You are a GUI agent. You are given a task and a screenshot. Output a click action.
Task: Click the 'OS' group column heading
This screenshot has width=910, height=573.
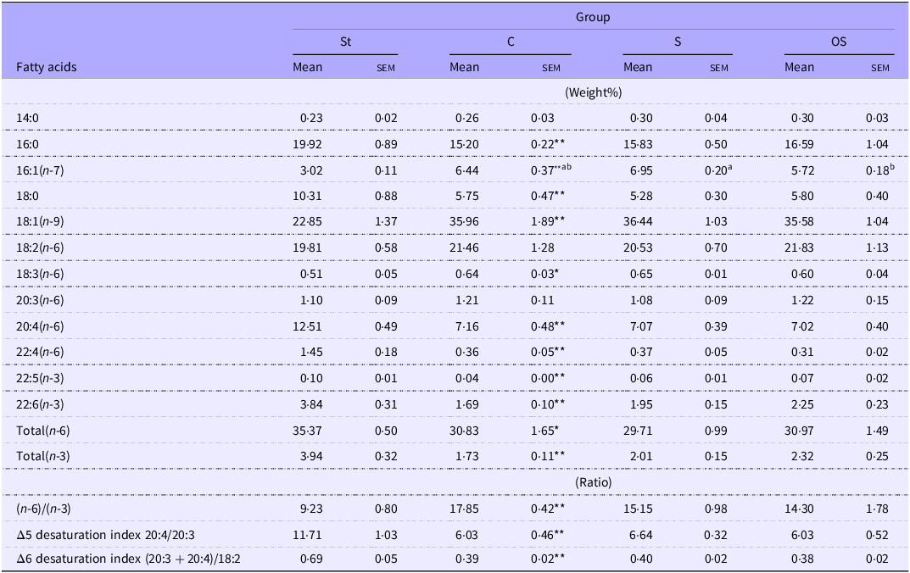point(839,42)
